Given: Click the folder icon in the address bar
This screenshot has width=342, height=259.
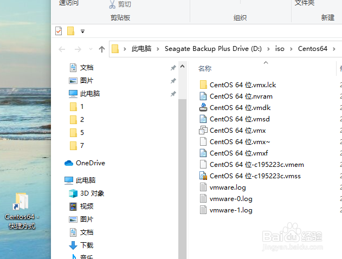Looking at the screenshot, I should click(115, 49).
